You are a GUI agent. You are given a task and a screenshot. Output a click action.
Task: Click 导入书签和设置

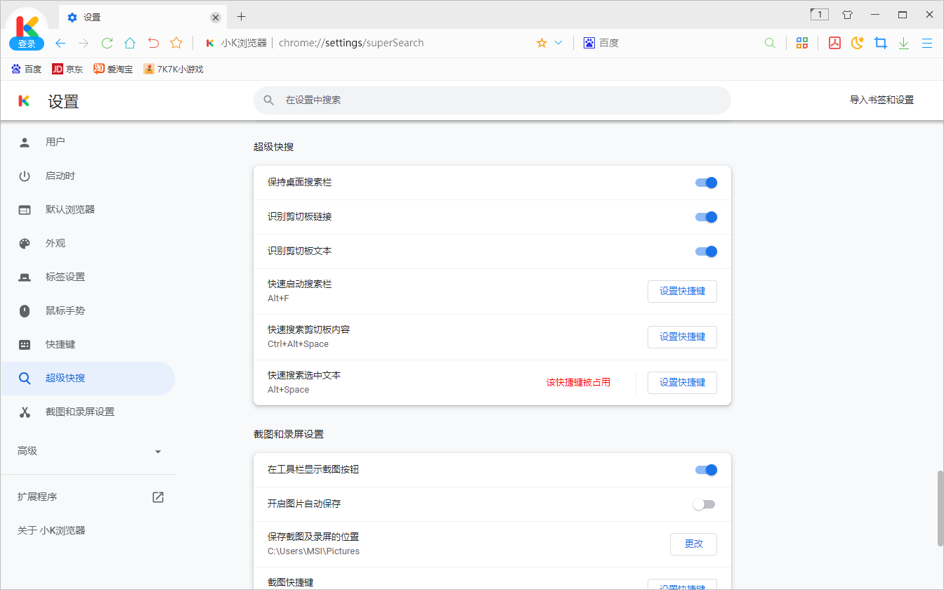point(881,100)
